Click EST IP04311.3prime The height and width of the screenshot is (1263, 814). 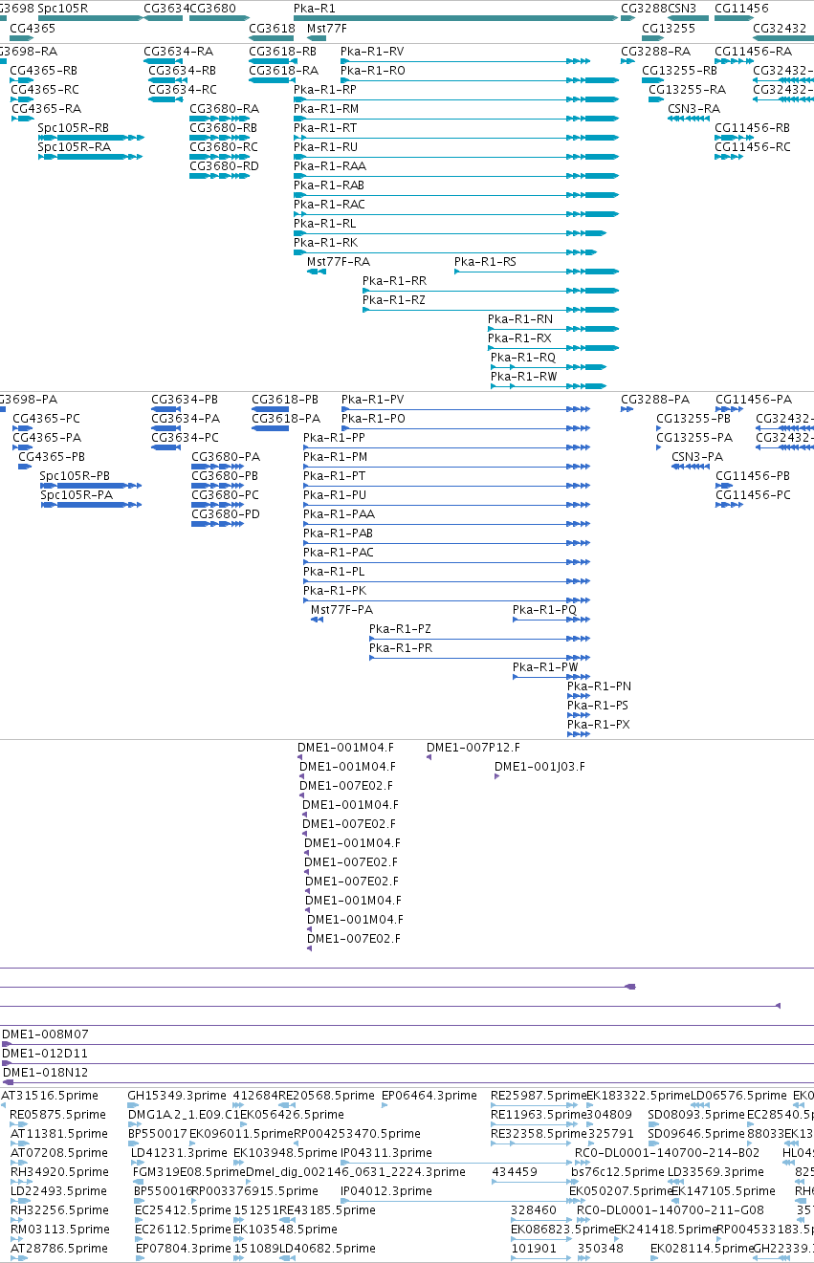click(x=386, y=1152)
